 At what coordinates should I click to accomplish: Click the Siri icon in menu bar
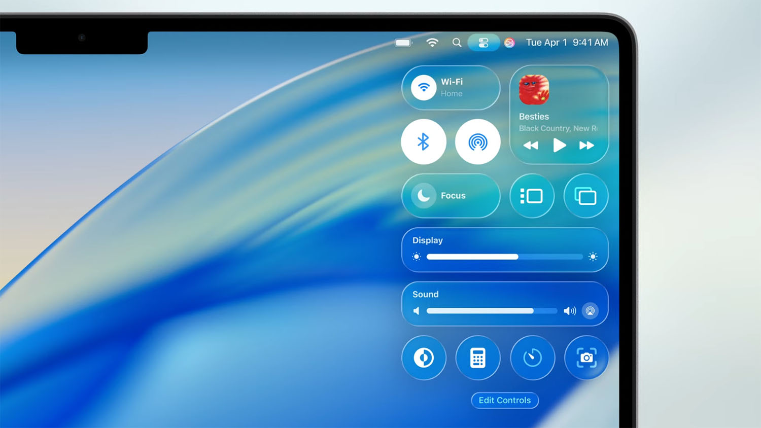coord(509,43)
